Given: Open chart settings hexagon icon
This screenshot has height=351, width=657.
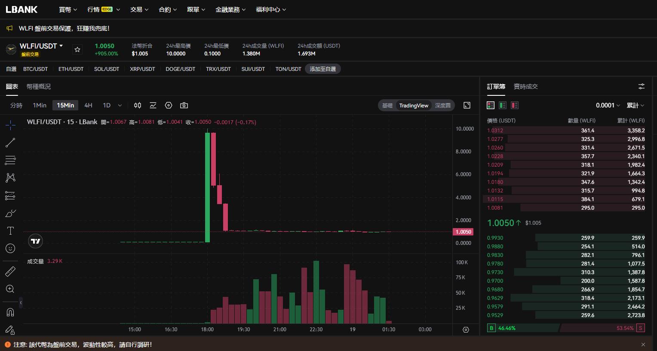Looking at the screenshot, I should [x=169, y=105].
